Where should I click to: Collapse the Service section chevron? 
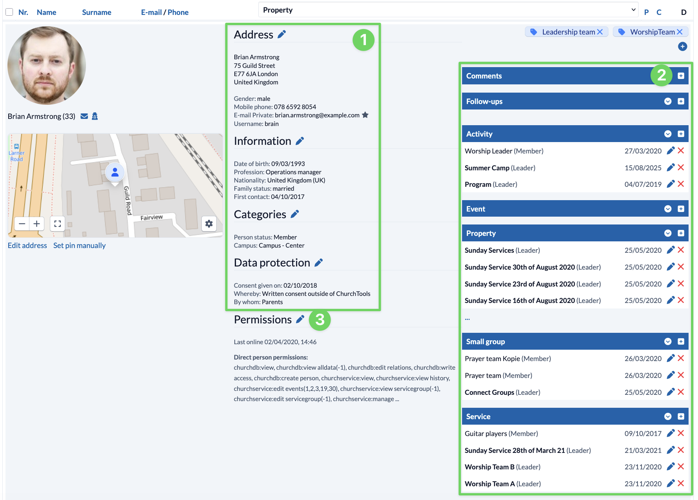point(668,416)
